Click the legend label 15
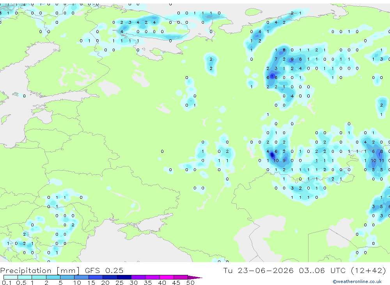Screen dimensions: 390x285 pyautogui.click(x=91, y=283)
